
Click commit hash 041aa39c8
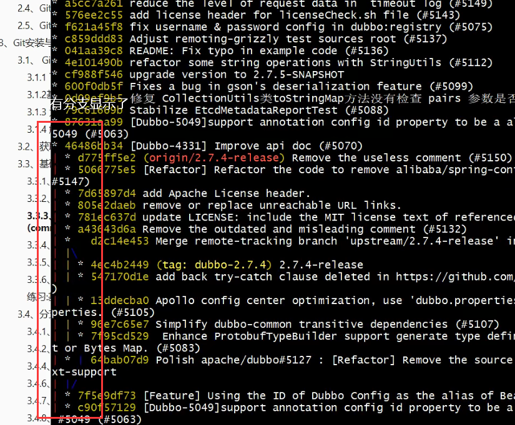coord(94,51)
